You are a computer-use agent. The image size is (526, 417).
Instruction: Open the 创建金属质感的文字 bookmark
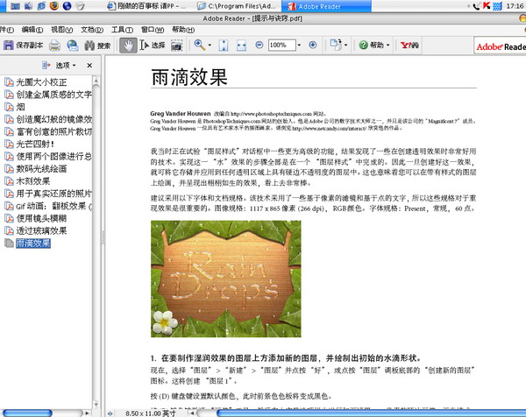pyautogui.click(x=54, y=95)
